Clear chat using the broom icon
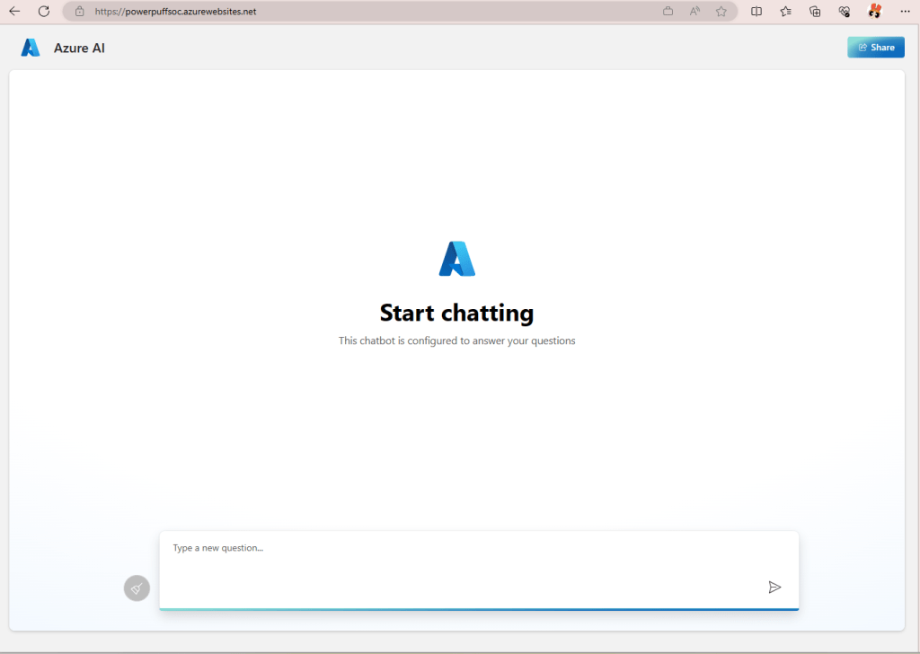 click(x=137, y=588)
